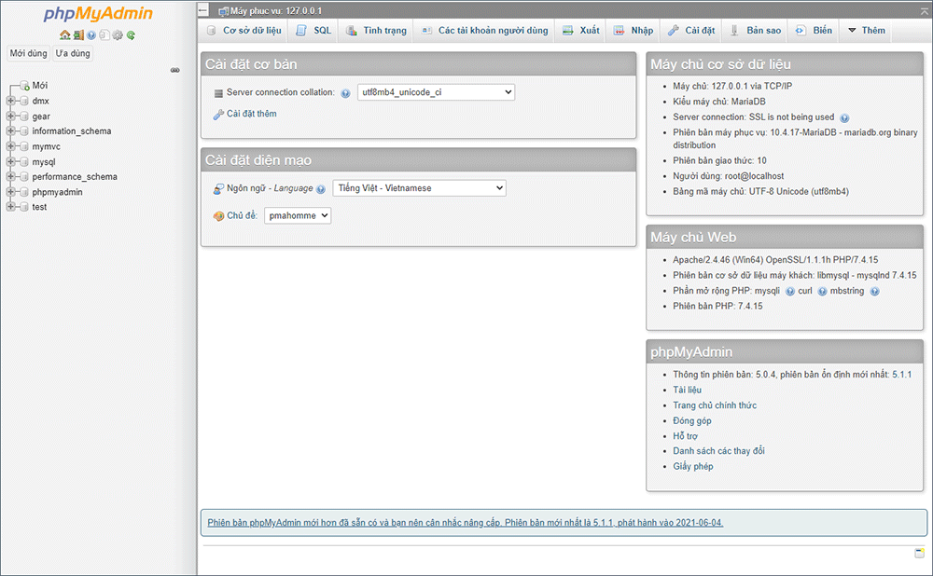Open the phpMyAdmin documentation help icon in sidebar

[x=91, y=35]
